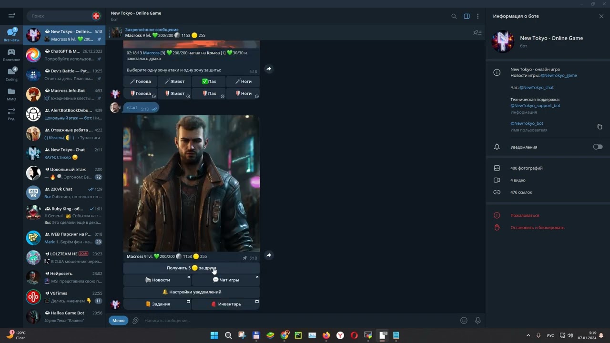View 476 ссылок shared links
Image resolution: width=610 pixels, height=343 pixels.
548,192
